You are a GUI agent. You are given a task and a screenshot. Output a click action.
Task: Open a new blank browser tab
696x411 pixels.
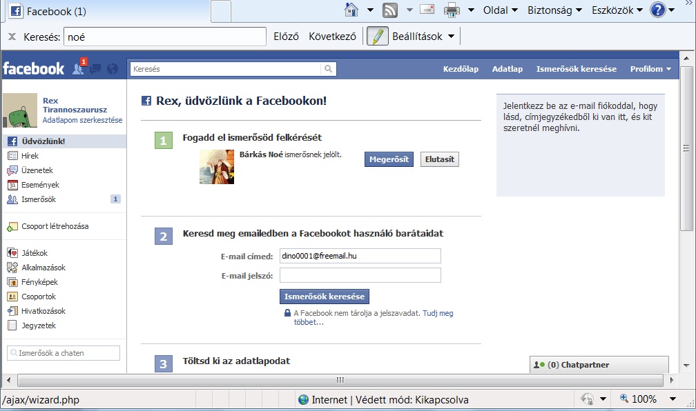pos(221,11)
